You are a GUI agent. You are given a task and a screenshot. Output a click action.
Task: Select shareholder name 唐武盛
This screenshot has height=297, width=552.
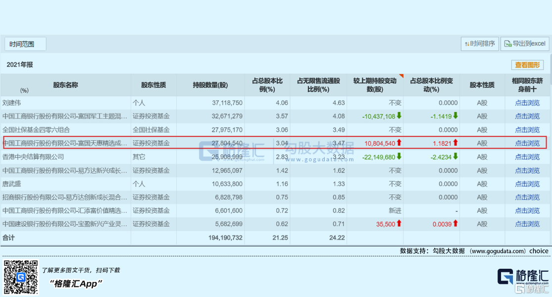[x=11, y=184]
